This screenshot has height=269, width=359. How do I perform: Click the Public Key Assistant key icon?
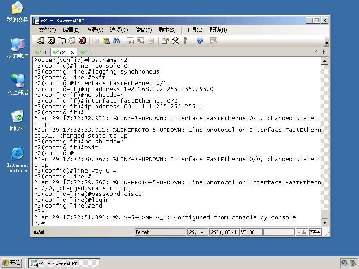185,41
